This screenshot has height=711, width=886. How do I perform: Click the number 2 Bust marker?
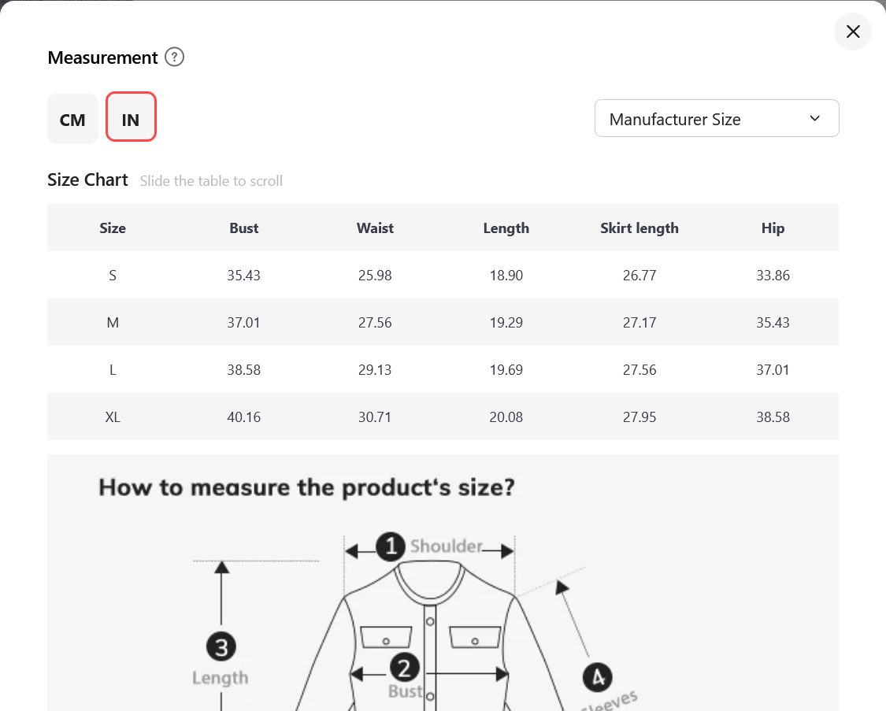[x=405, y=668]
